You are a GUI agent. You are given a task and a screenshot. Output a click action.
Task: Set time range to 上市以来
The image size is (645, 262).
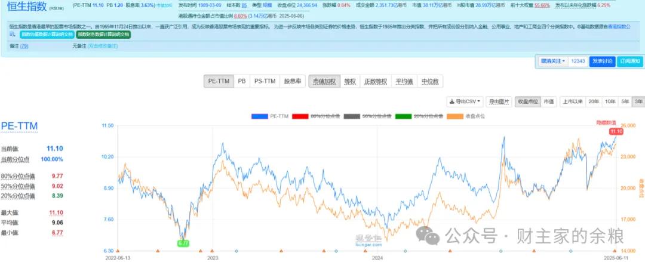[x=573, y=101]
